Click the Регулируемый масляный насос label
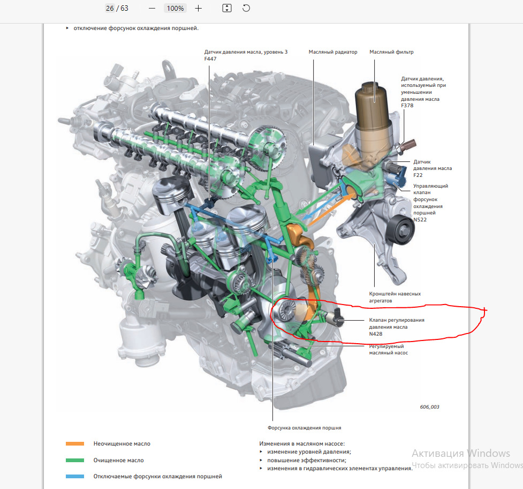 (388, 349)
